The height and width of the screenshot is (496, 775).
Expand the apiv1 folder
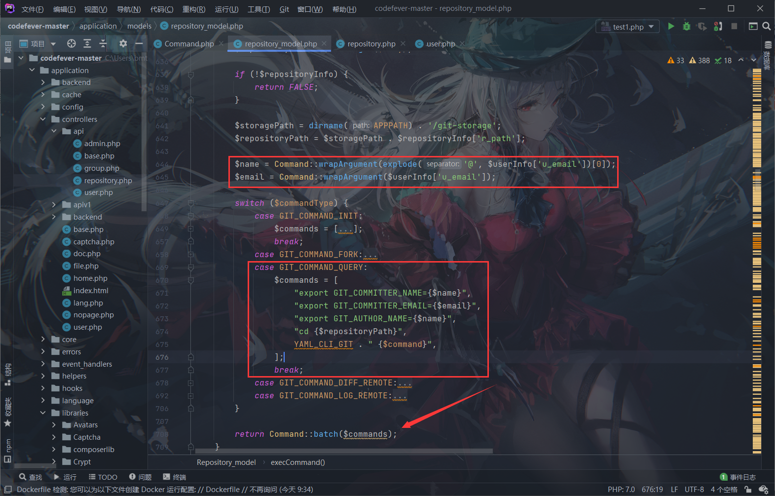(54, 204)
